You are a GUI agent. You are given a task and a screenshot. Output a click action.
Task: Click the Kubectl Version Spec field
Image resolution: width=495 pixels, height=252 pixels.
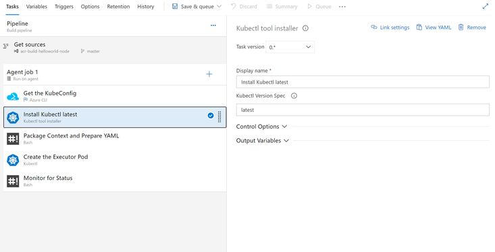point(363,110)
